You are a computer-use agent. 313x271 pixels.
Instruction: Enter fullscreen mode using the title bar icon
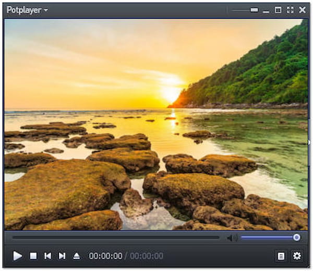[x=290, y=10]
